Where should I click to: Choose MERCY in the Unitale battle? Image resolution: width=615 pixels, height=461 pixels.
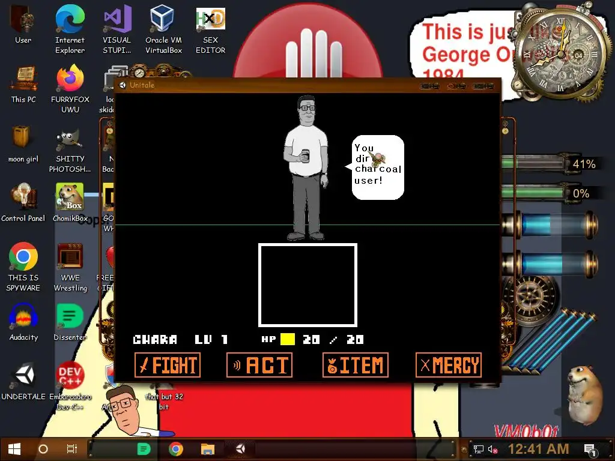click(x=449, y=365)
